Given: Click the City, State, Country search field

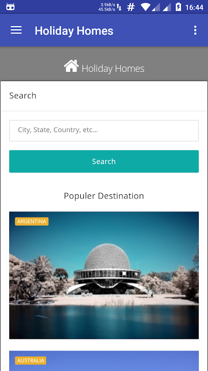Looking at the screenshot, I should click(104, 131).
